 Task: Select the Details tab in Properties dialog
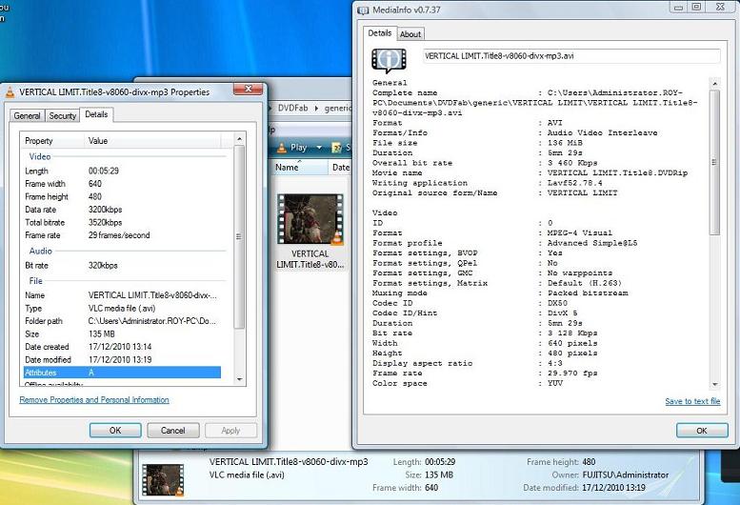[96, 114]
